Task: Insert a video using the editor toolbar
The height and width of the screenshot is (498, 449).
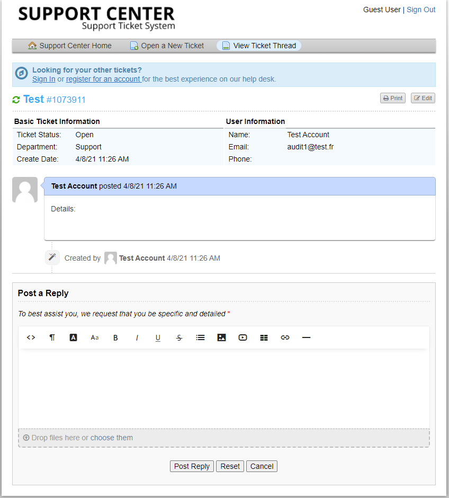Action: pos(243,337)
